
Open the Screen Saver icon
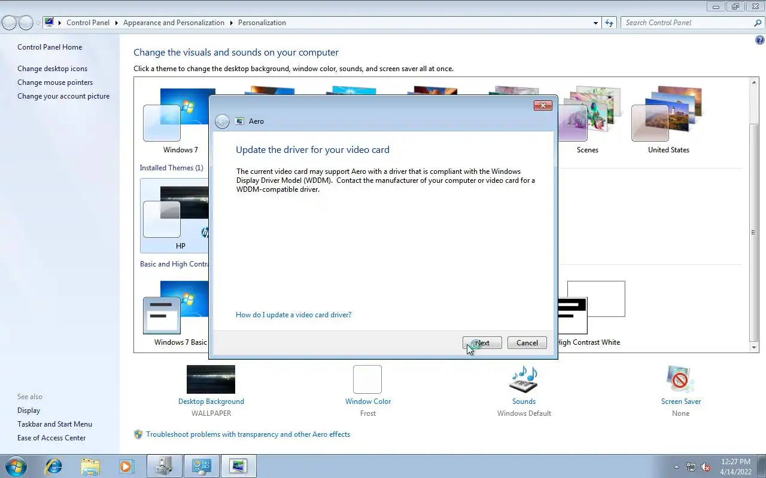(680, 379)
